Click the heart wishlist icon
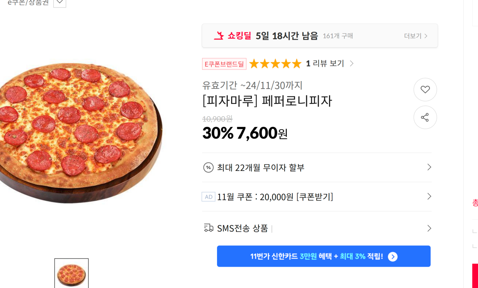This screenshot has height=288, width=478. pos(425,90)
